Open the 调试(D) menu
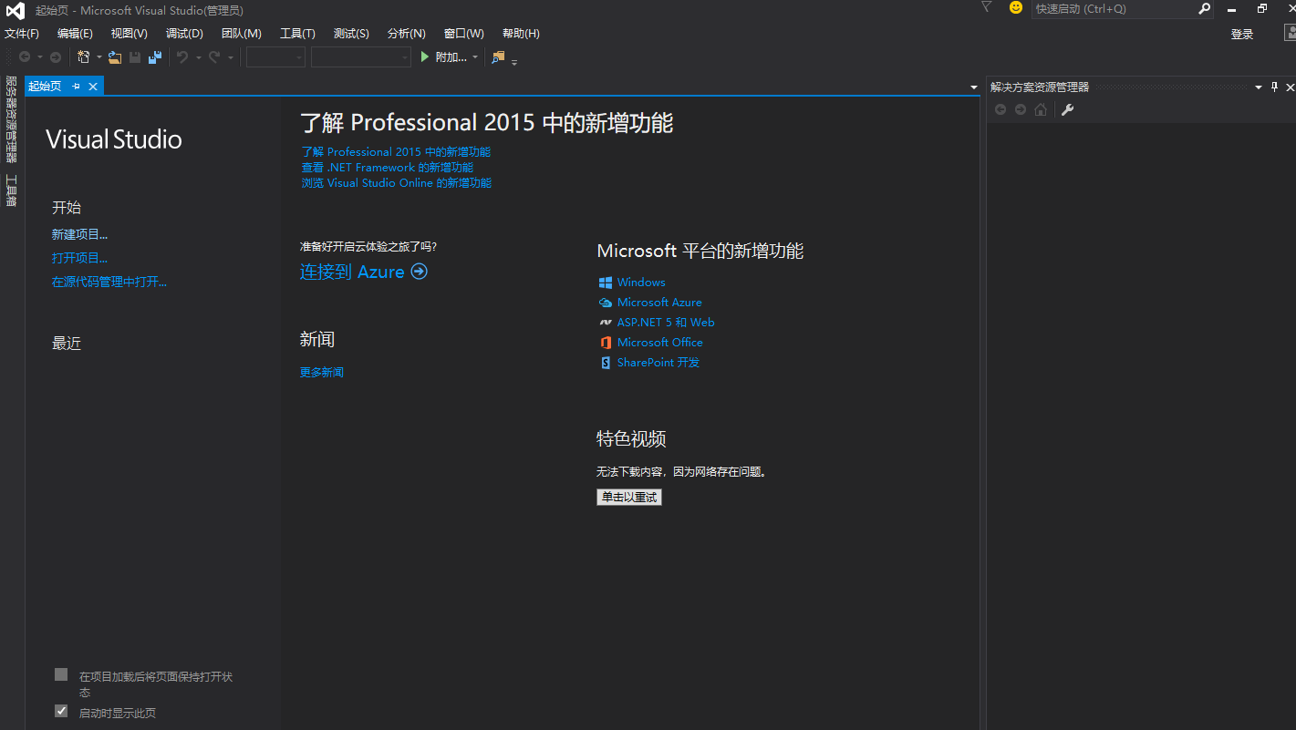 (184, 34)
